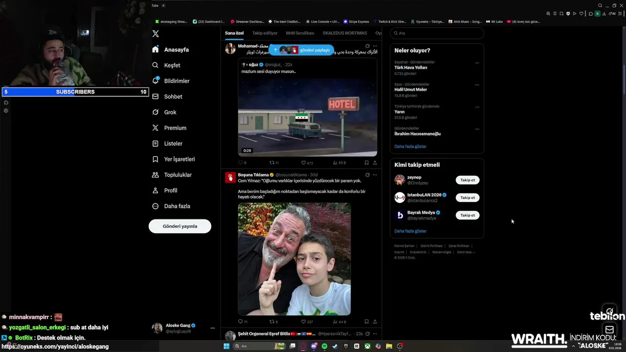The width and height of the screenshot is (626, 352).
Task: Click the Ara search field on X
Action: point(437,33)
